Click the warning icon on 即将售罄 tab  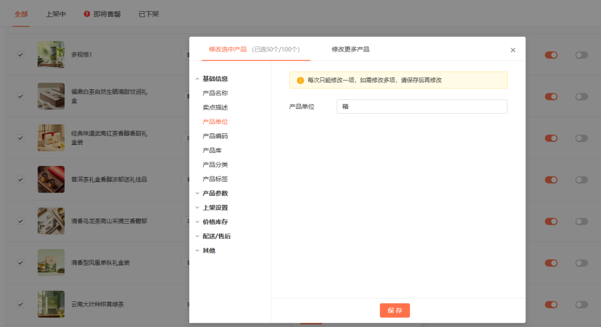pyautogui.click(x=86, y=14)
